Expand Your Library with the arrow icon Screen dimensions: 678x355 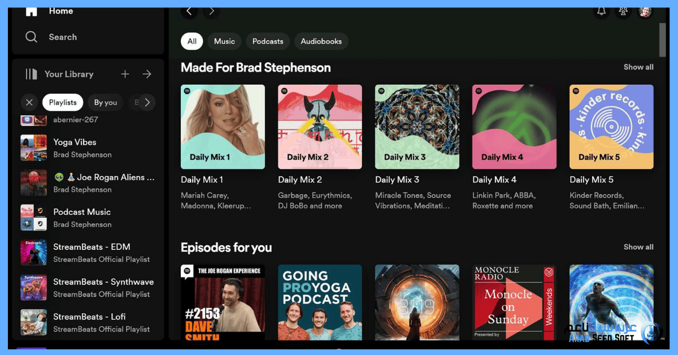click(x=147, y=74)
